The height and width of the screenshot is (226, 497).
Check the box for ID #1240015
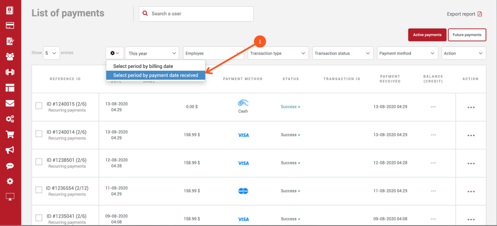39,106
